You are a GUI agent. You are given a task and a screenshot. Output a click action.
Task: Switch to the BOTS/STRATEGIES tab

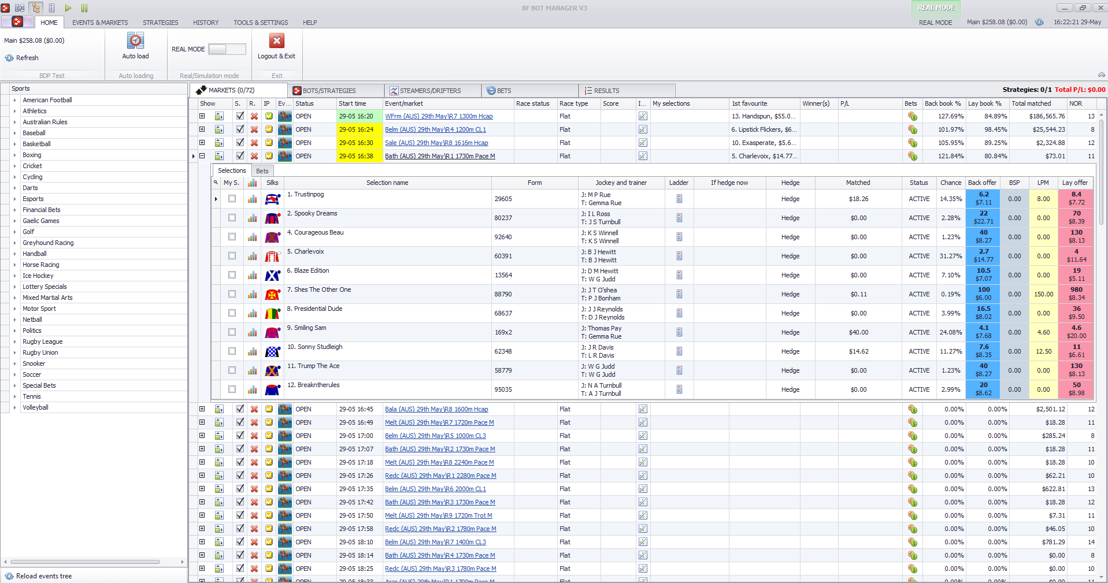tap(336, 91)
